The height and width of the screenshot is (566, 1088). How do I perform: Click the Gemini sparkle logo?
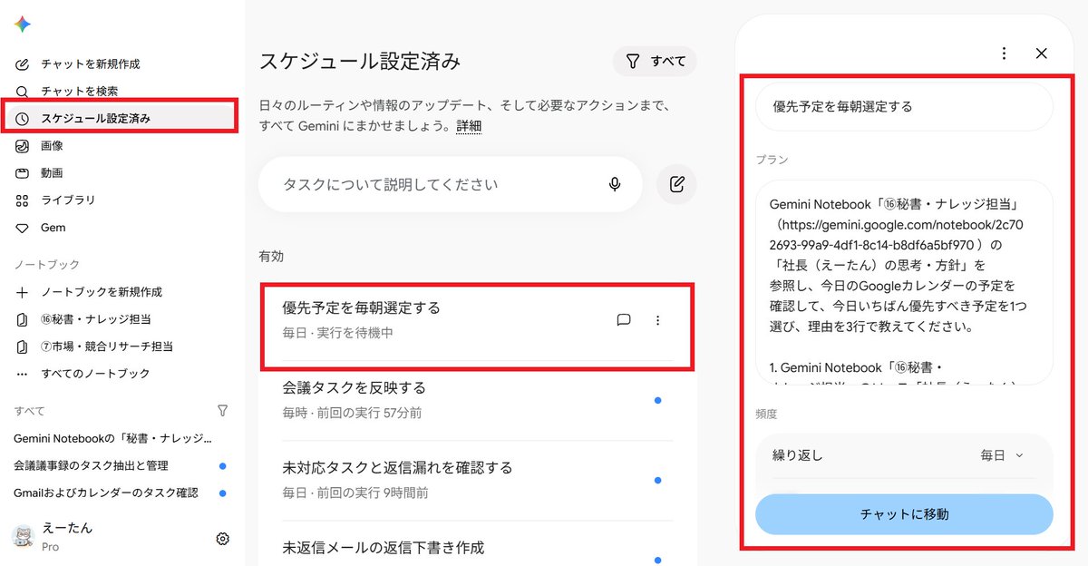pyautogui.click(x=23, y=24)
